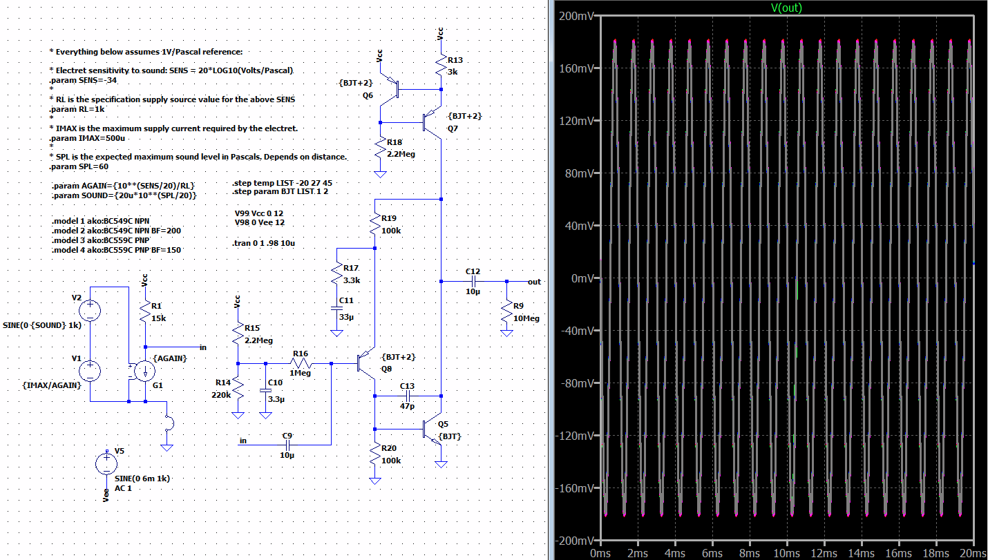
Task: Select '.model 3 ako:BC559C PNP' line
Action: click(100, 240)
